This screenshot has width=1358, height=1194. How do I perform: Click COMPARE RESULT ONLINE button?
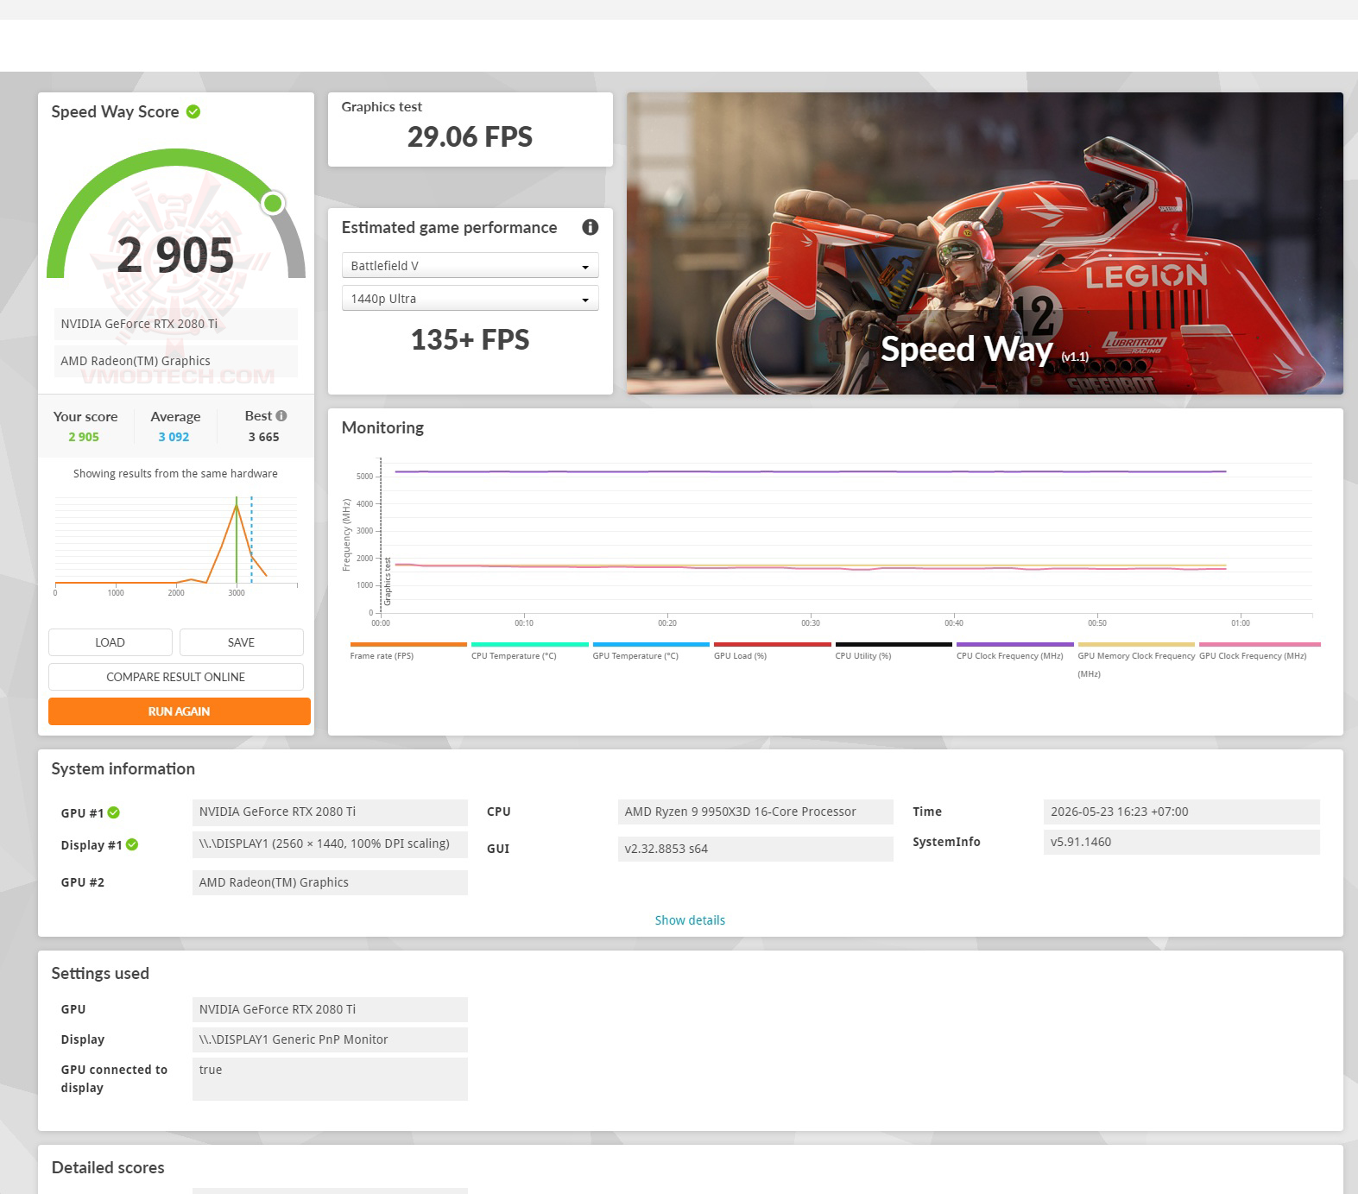coord(176,677)
